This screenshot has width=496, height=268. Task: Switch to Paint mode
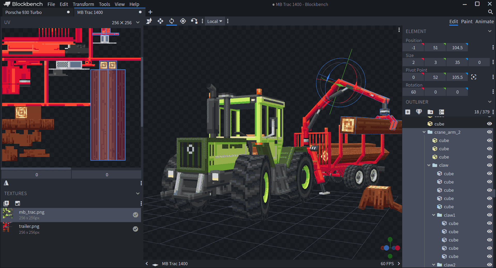(467, 22)
